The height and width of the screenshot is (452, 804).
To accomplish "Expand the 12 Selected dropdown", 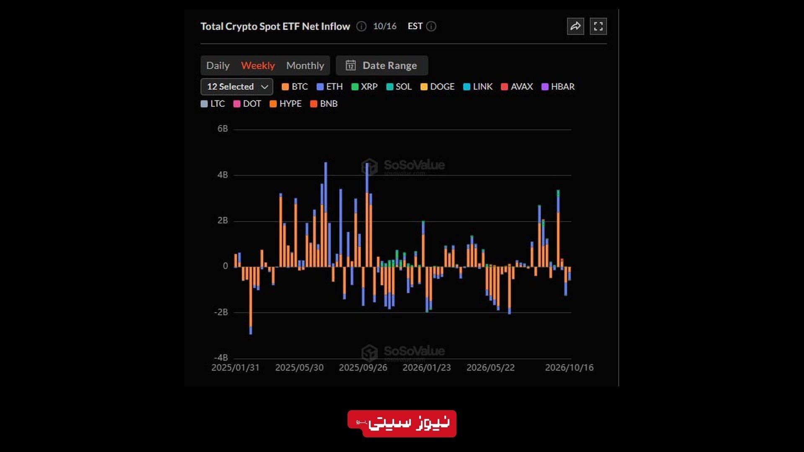I will click(237, 87).
